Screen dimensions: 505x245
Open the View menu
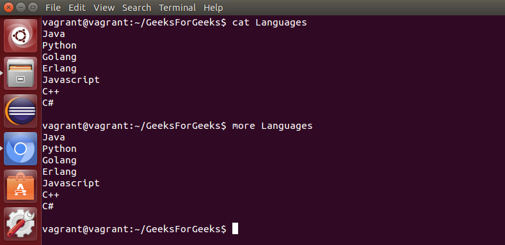[104, 8]
